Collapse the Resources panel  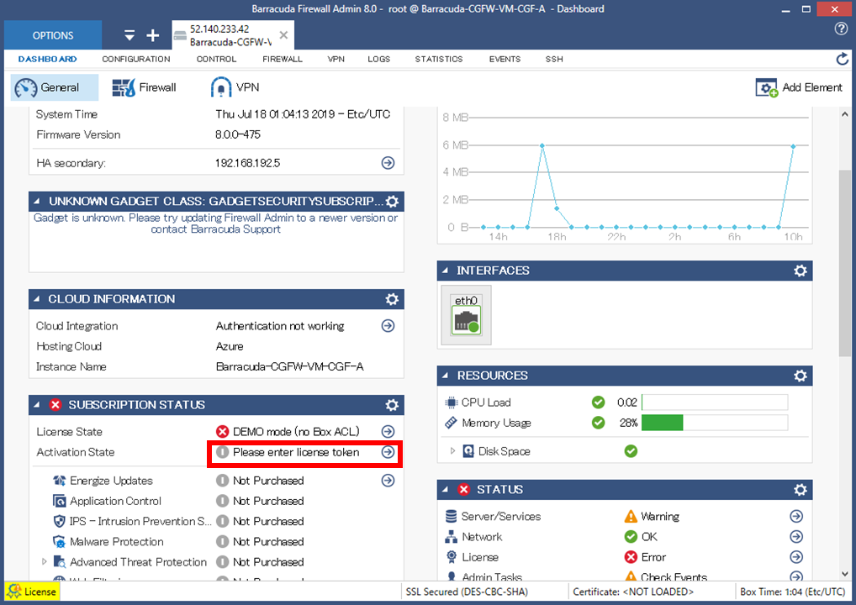coord(445,376)
